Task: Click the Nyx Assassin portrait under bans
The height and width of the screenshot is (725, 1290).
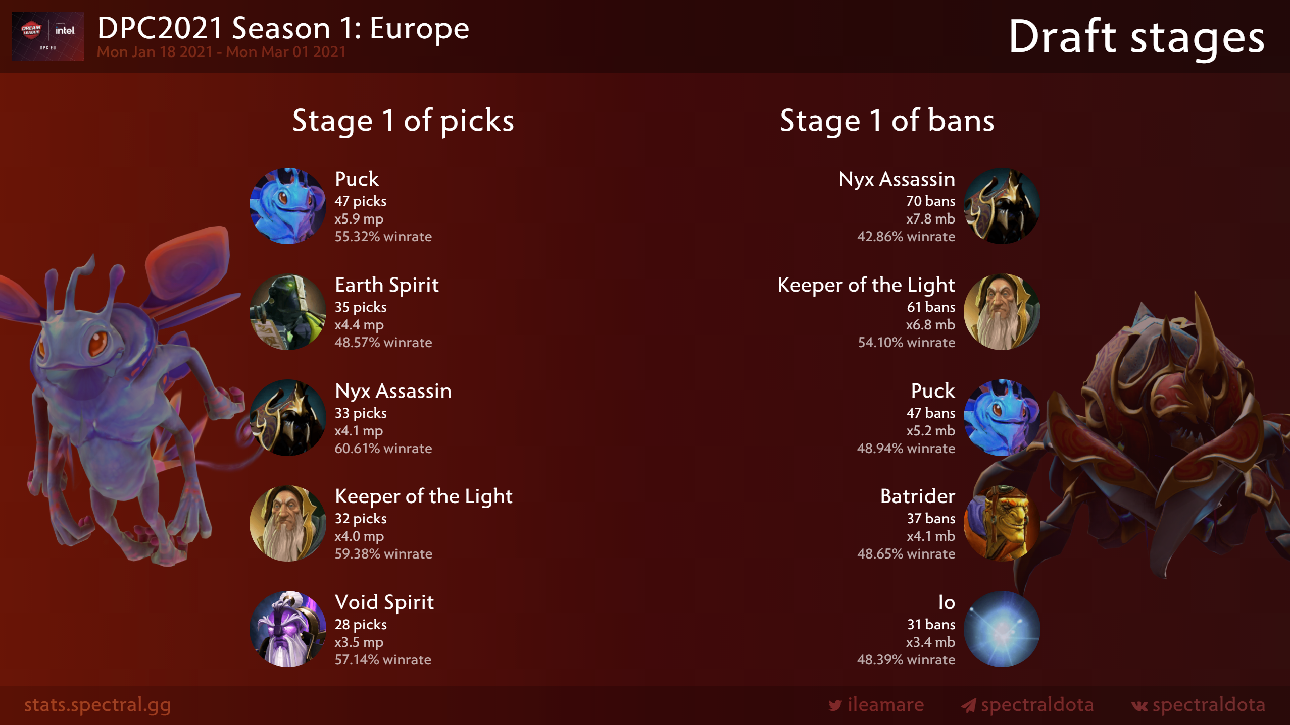Action: point(1002,206)
